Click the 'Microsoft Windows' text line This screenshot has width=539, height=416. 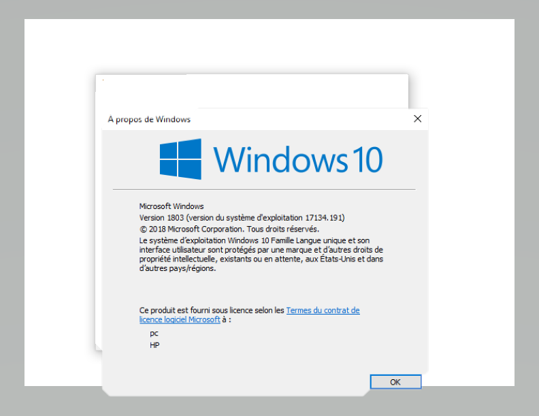coord(171,206)
